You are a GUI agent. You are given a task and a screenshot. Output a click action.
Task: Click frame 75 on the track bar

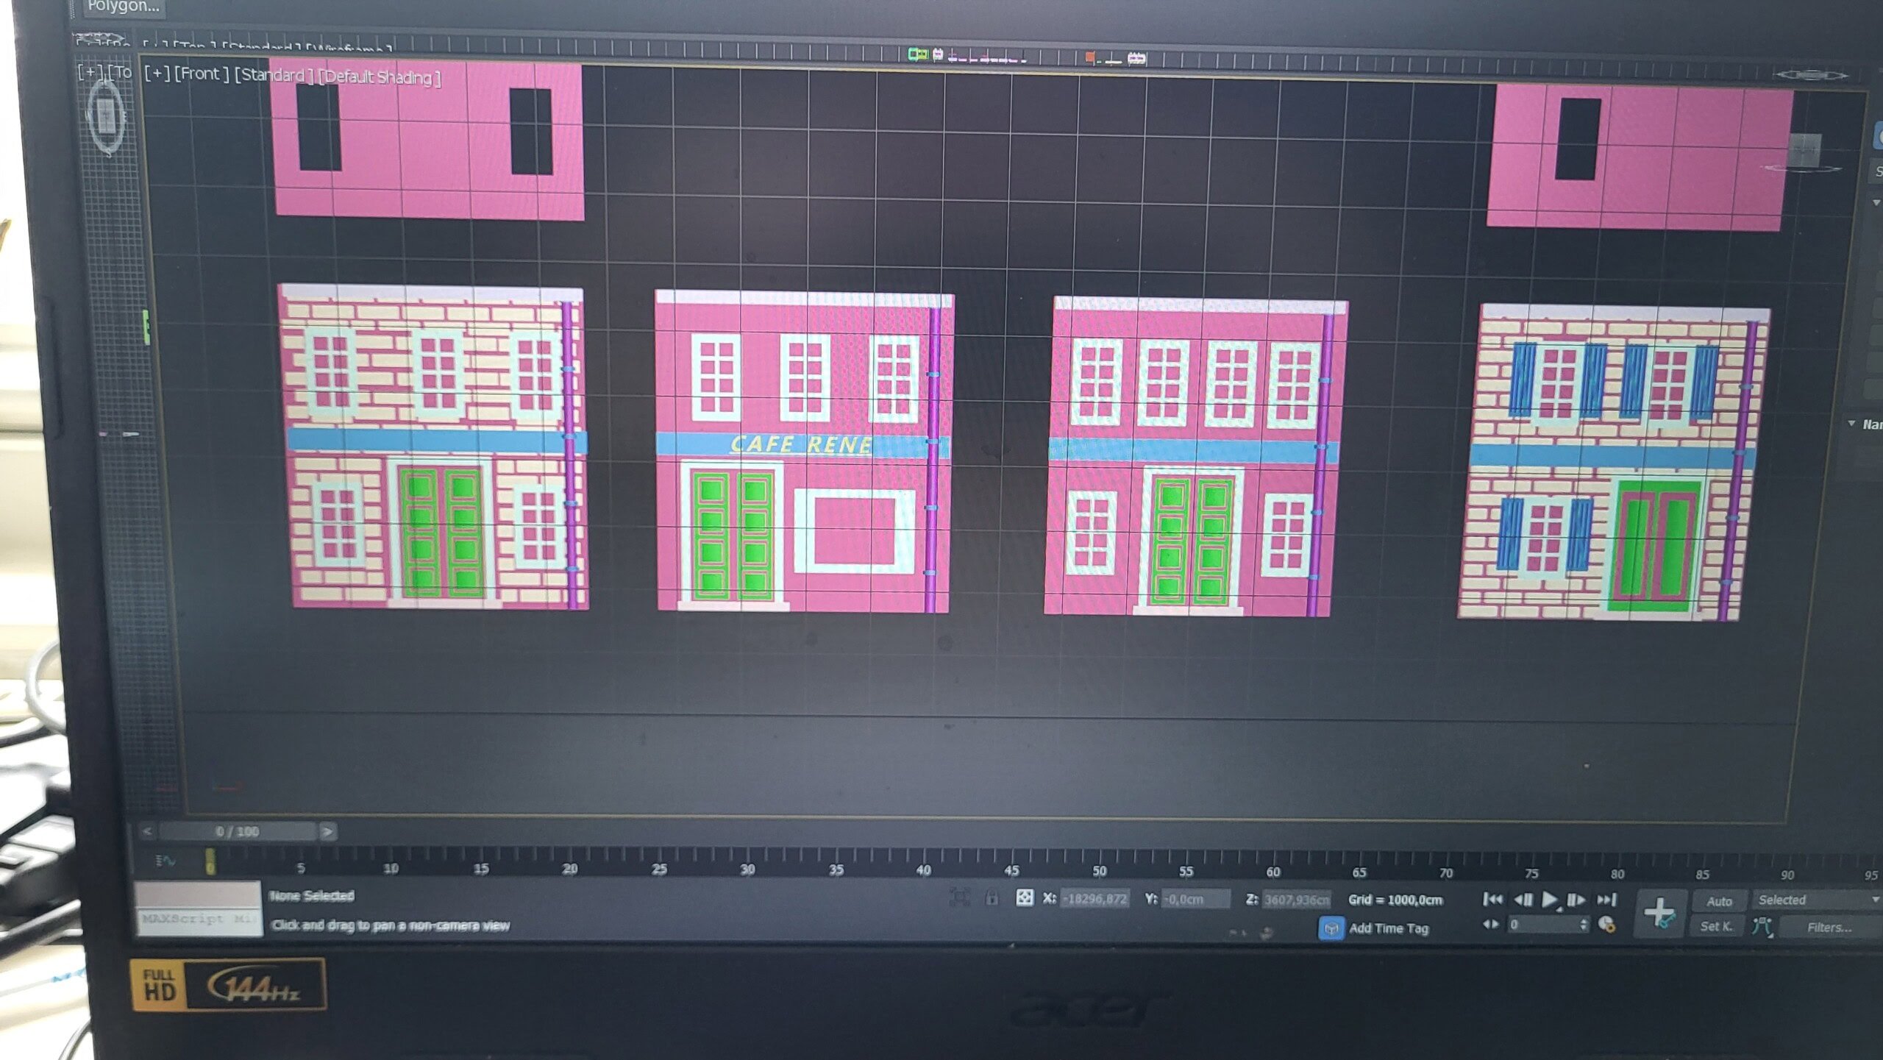point(1531,873)
